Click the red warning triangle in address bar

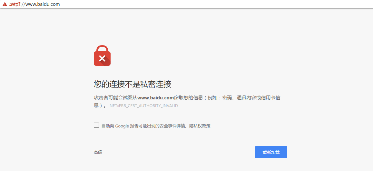[5, 4]
